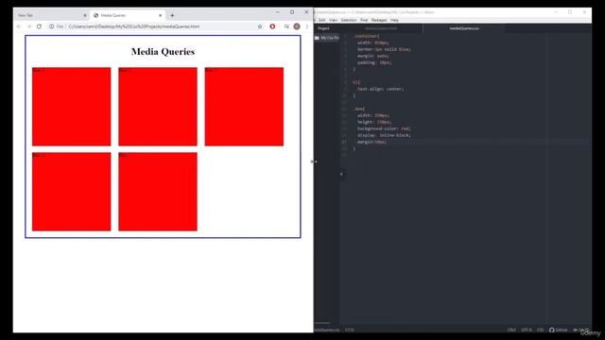
Task: Click the third red box, top row
Action: (x=244, y=107)
